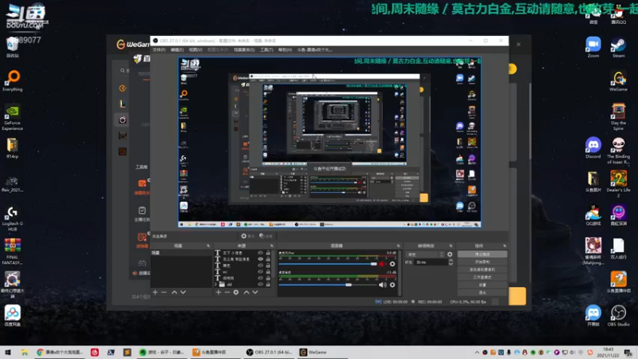
Task: Adjust the desktop audio volume slider
Action: point(328,285)
